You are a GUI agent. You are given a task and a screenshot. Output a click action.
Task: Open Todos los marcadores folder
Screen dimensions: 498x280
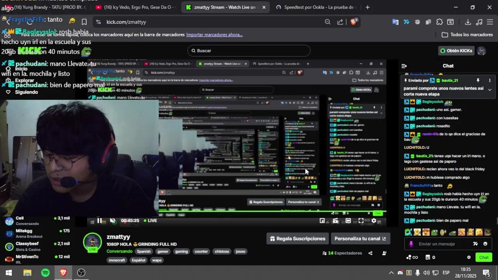[x=467, y=35]
